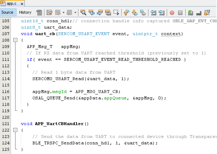
Task: Start macro recording with red circle
Action: 172,13
